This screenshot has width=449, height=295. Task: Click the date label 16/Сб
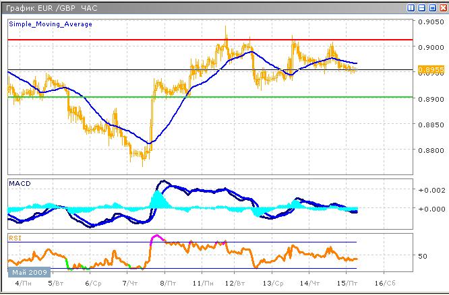385,284
